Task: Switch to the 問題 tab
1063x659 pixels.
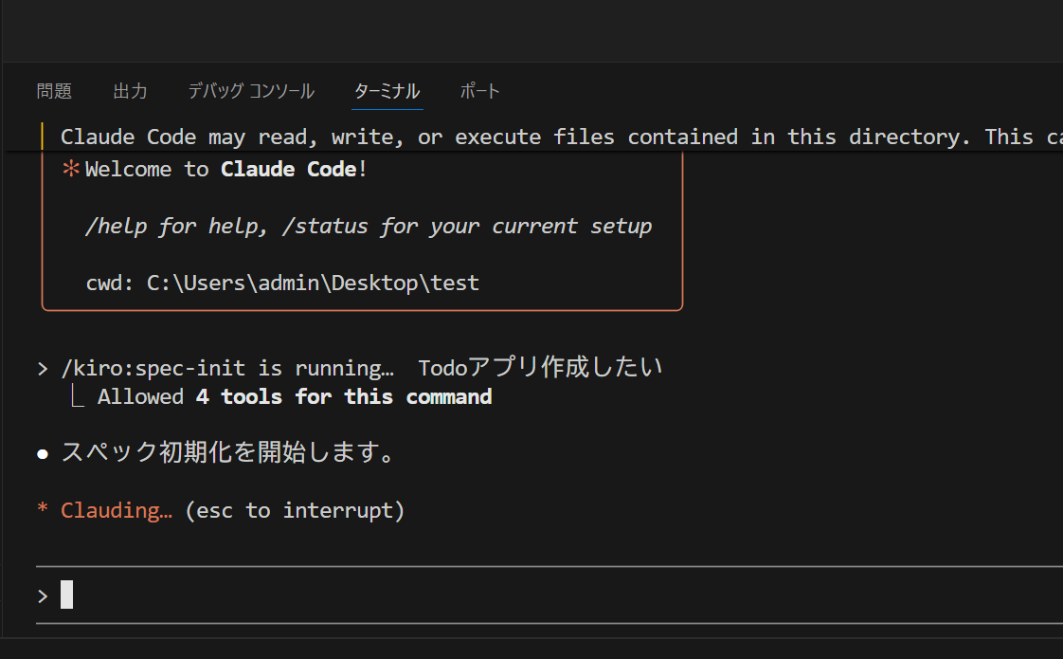Action: click(54, 91)
